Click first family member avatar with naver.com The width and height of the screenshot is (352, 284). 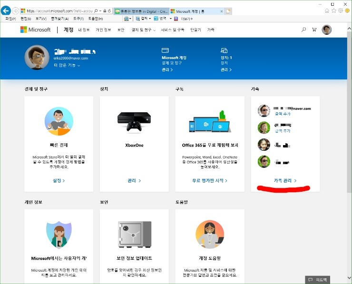tap(264, 111)
